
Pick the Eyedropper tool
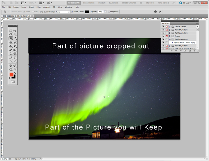(15, 38)
